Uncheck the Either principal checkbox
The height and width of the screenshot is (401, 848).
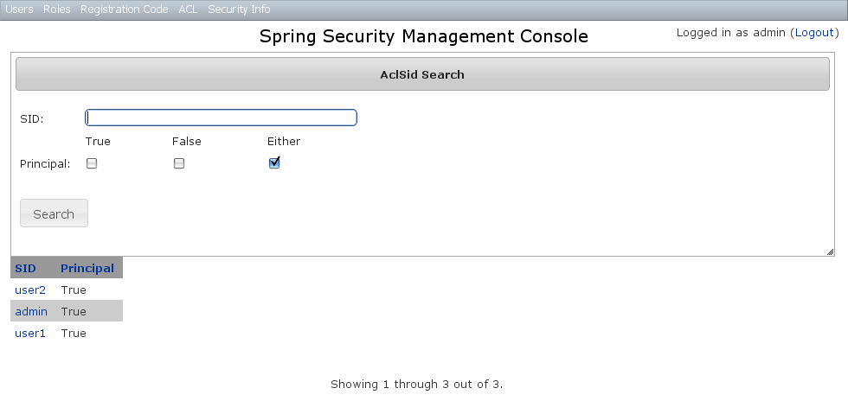point(274,162)
